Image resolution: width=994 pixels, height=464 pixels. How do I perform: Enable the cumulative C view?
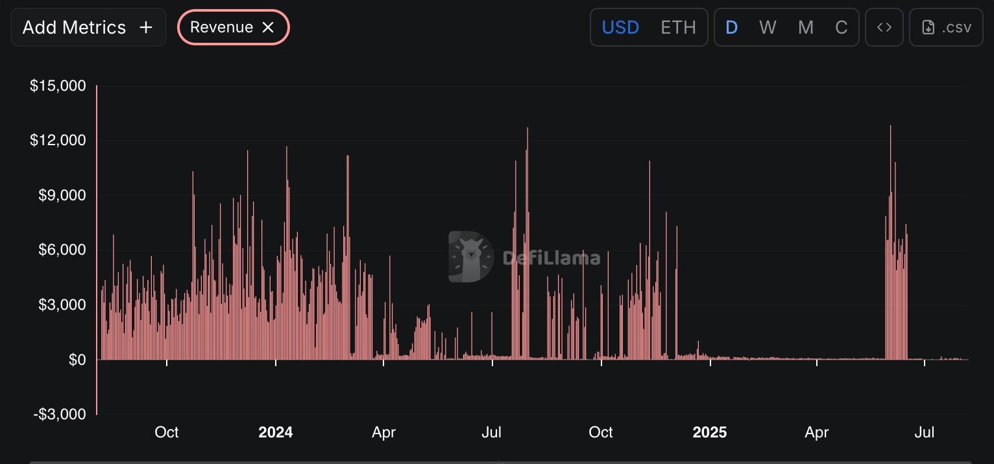(841, 27)
